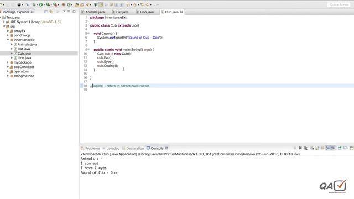
Task: Collapse the inheritanceEx package
Action: (8, 40)
